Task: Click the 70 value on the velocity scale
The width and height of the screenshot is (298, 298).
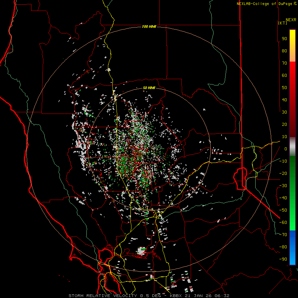Action: [284, 63]
